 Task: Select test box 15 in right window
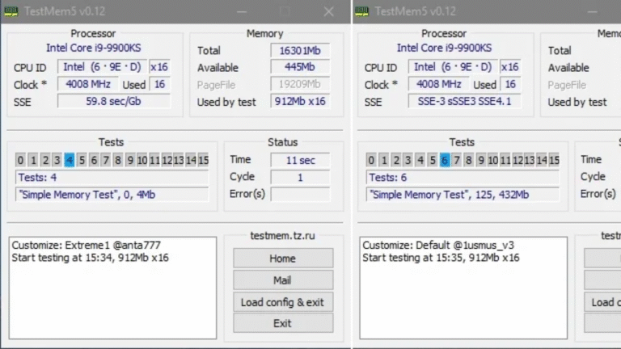(554, 160)
